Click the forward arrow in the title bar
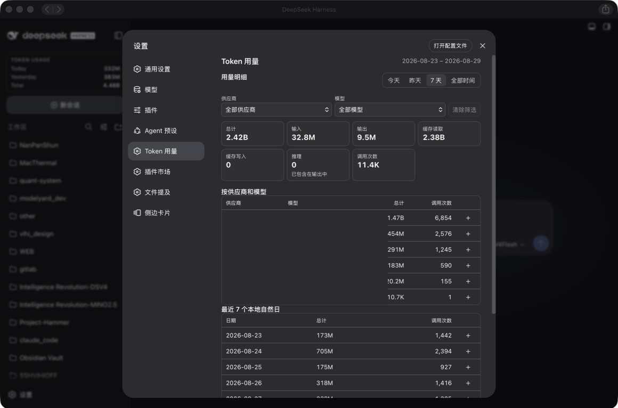This screenshot has width=618, height=408. [59, 9]
